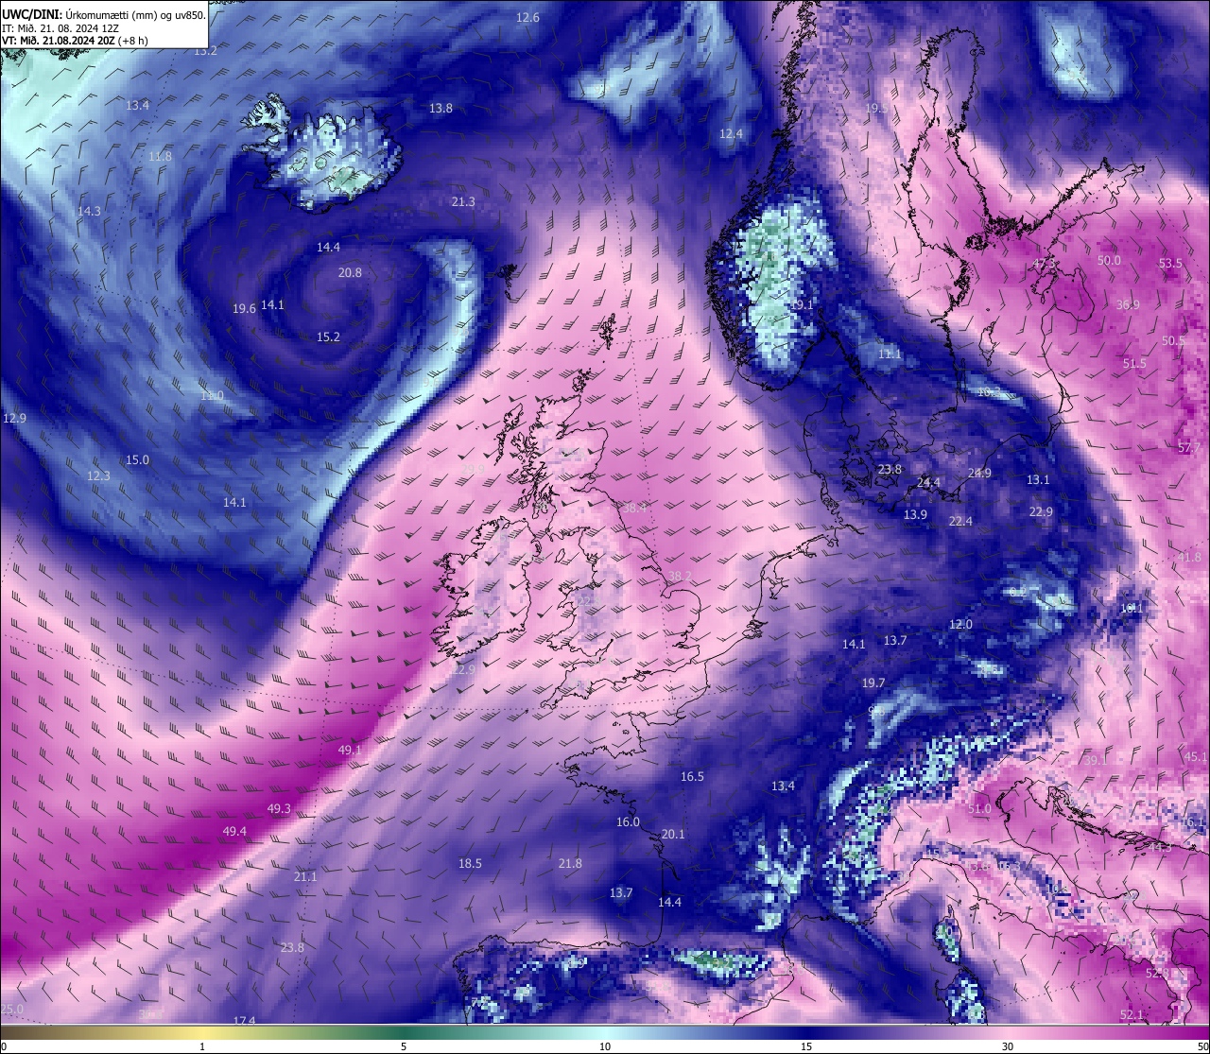
Task: Pick the yellow segment of the colorbar
Action: (x=202, y=1032)
